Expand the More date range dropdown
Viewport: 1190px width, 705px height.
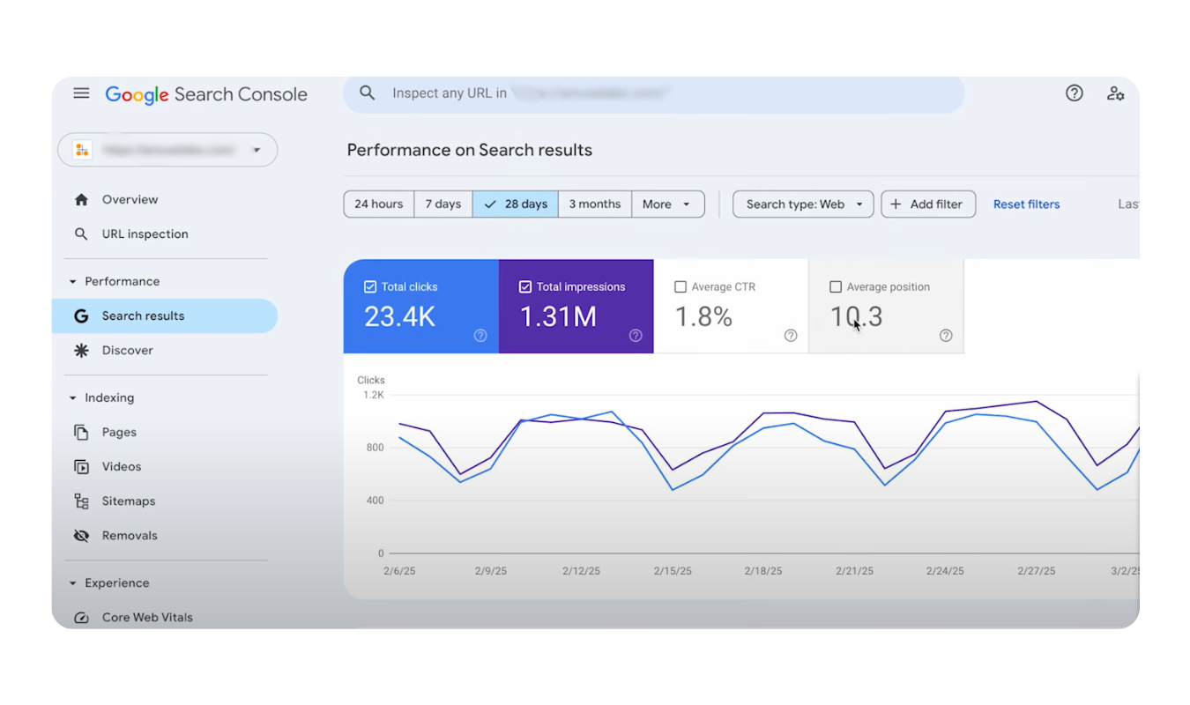pyautogui.click(x=667, y=204)
